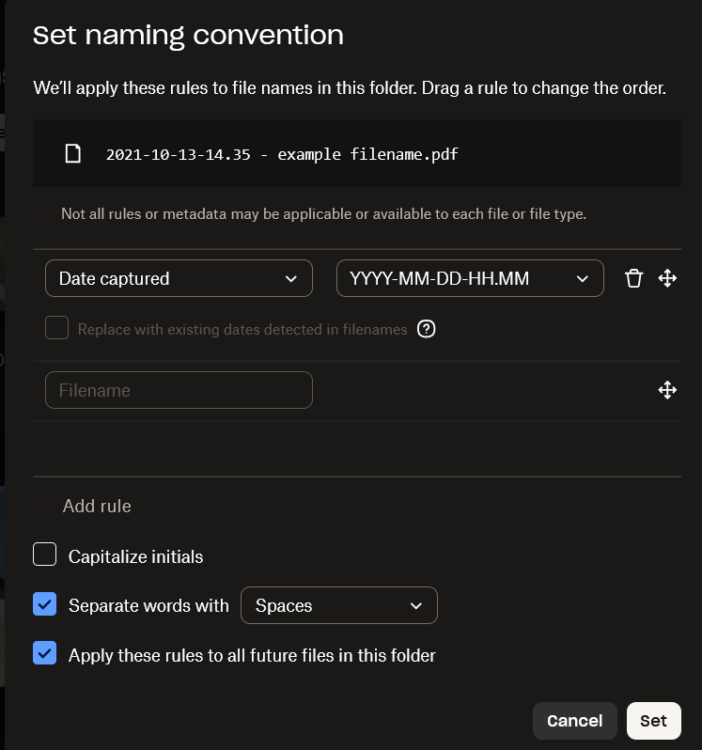Click Add rule
The image size is (702, 750).
coord(97,506)
